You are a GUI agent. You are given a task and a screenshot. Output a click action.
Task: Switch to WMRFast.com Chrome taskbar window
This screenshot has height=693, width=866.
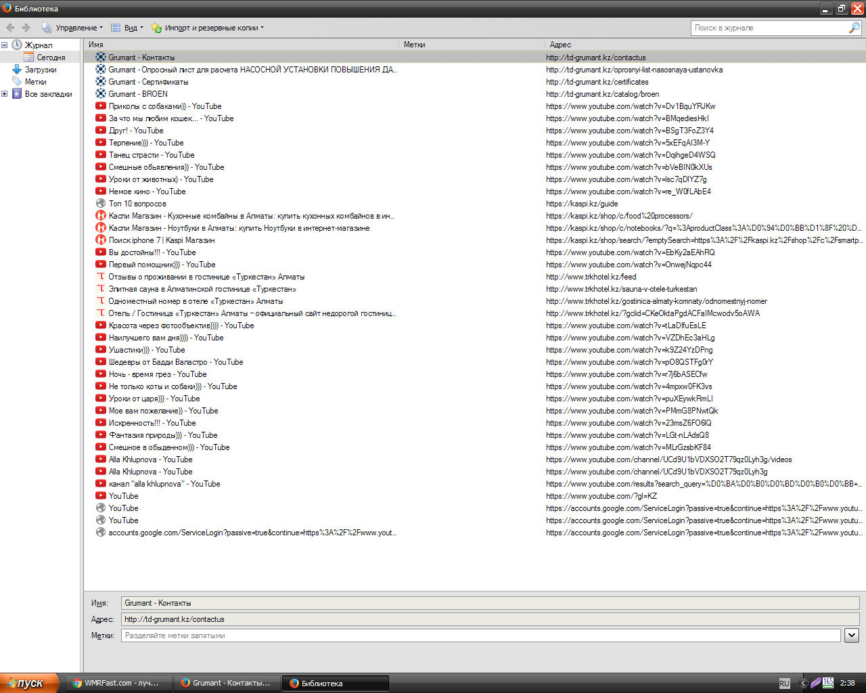point(120,683)
